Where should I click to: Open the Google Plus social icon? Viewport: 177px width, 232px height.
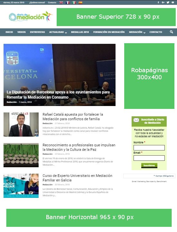[x=163, y=2]
